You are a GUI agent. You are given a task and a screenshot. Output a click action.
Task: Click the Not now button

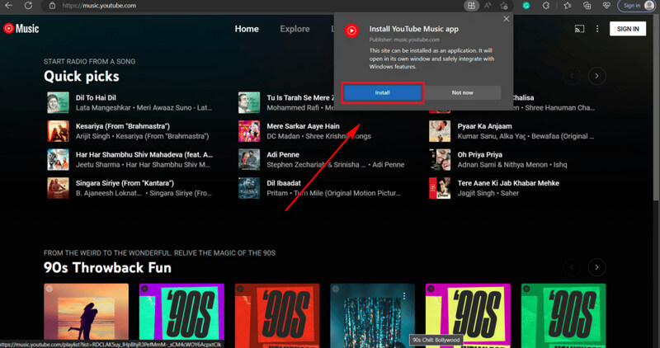463,92
